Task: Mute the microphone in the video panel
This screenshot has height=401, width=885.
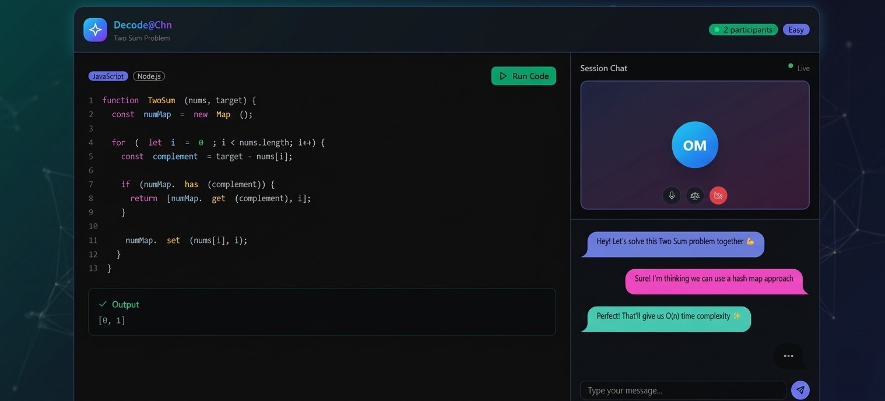Action: 672,196
